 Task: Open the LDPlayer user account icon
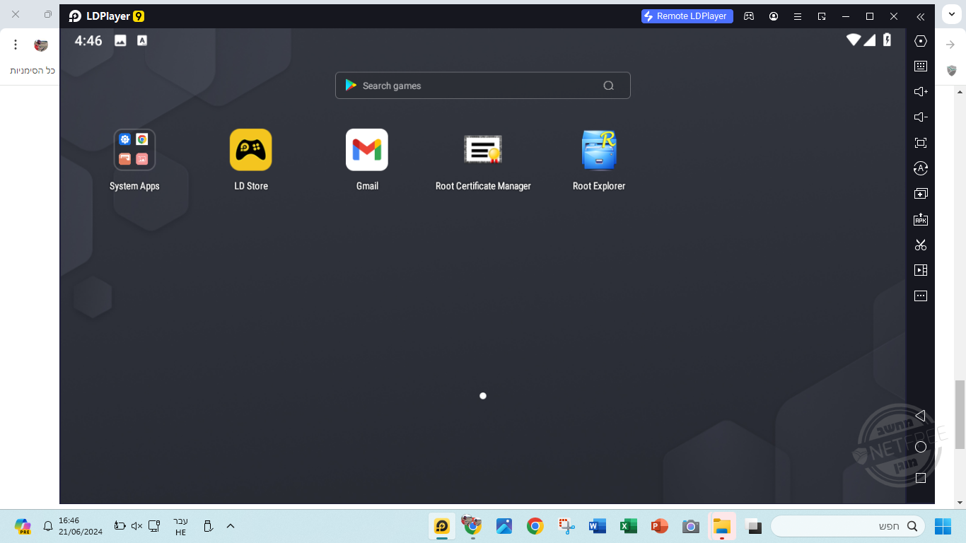click(x=774, y=16)
